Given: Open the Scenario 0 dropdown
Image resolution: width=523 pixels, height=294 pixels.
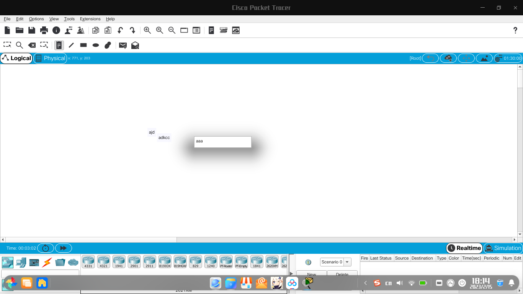Looking at the screenshot, I should click(x=347, y=262).
